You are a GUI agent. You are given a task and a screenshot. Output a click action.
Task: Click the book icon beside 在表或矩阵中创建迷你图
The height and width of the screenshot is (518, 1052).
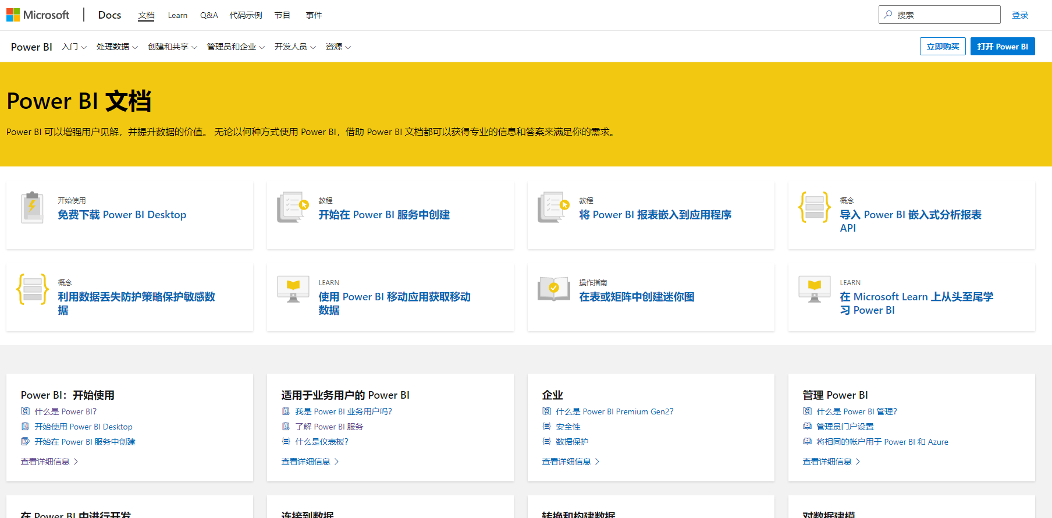click(x=553, y=289)
